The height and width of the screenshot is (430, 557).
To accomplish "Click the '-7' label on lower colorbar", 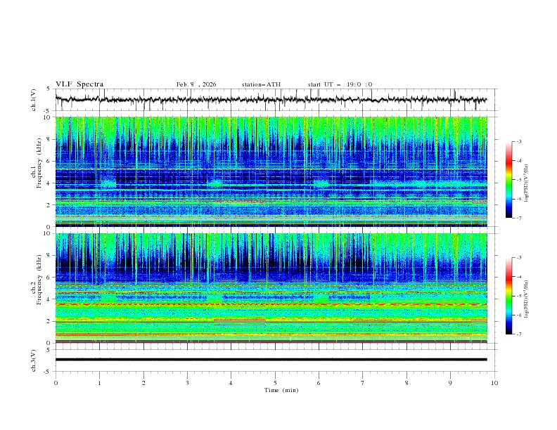I will coord(518,334).
